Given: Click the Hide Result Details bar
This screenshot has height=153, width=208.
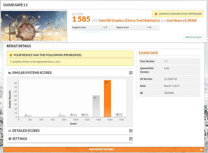Looking at the screenshot, I should 104,149.
